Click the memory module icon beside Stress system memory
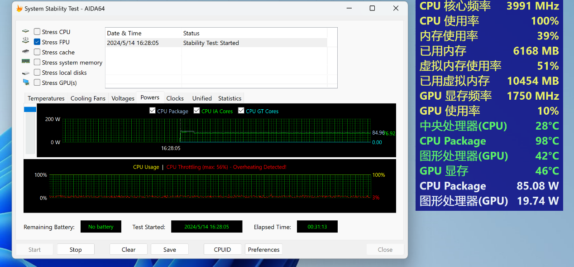The height and width of the screenshot is (267, 574). click(x=25, y=62)
